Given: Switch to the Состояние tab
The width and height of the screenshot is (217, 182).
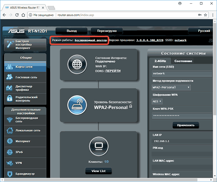Looking at the screenshot, I should click(x=183, y=61).
